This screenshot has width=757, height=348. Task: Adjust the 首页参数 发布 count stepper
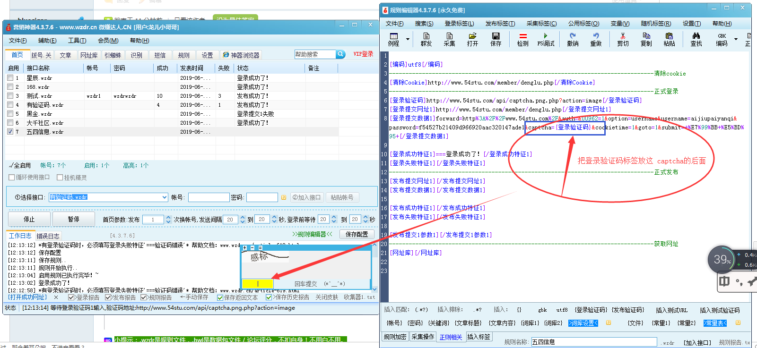click(x=168, y=219)
